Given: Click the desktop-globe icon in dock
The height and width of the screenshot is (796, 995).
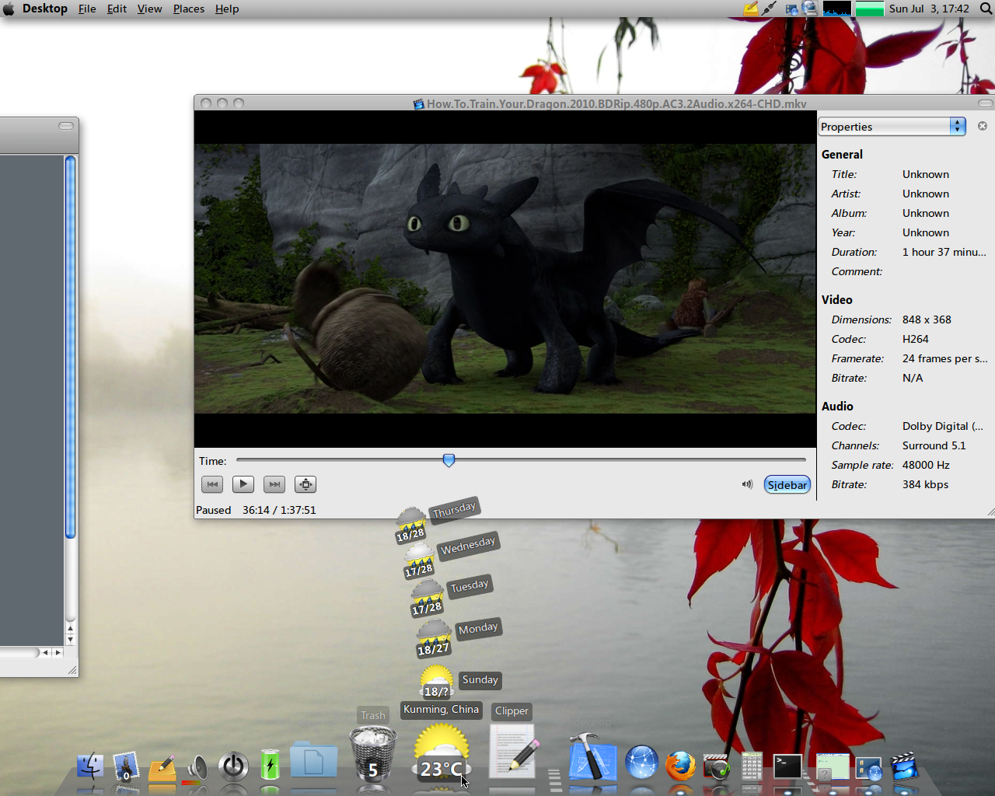Looking at the screenshot, I should (x=868, y=768).
